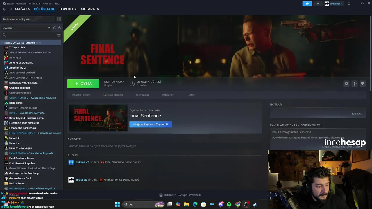This screenshot has width=372, height=209.
Task: Switch to the collections grid view icon
Action: coord(59,19)
